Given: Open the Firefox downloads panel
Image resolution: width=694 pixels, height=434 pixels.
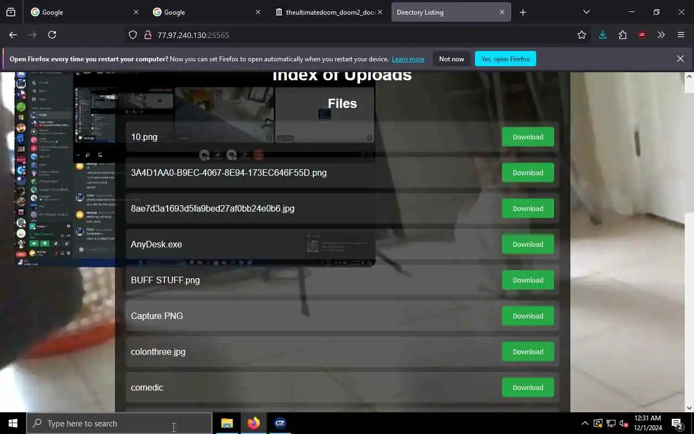Looking at the screenshot, I should [x=602, y=35].
